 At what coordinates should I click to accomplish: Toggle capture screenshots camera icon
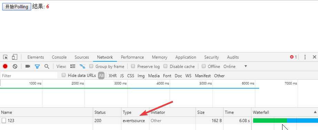[28, 66]
